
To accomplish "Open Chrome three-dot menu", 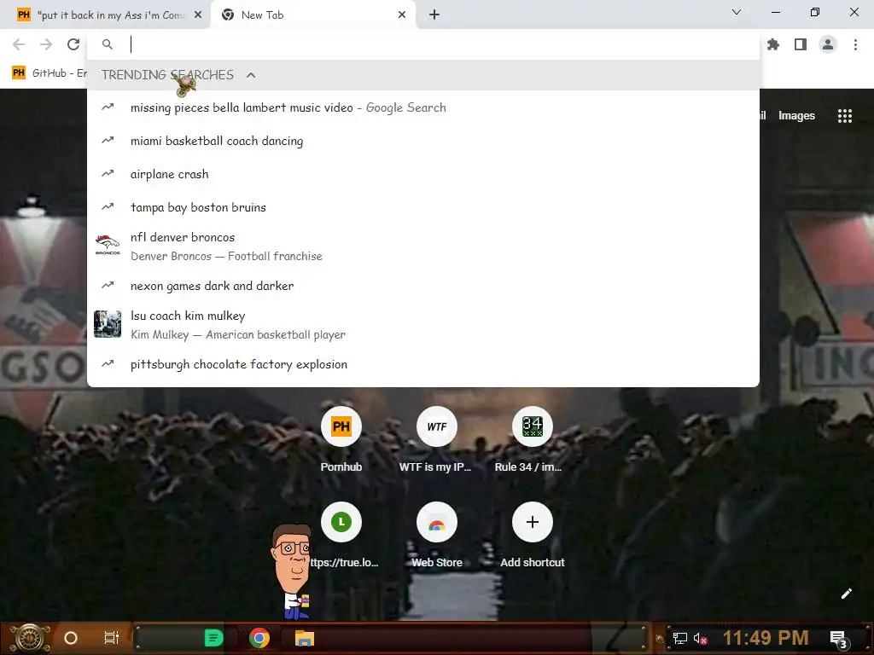I will click(x=855, y=44).
